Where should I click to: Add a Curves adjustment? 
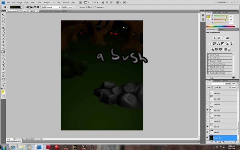pyautogui.click(x=223, y=38)
